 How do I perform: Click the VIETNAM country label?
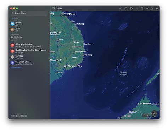tap(77, 47)
